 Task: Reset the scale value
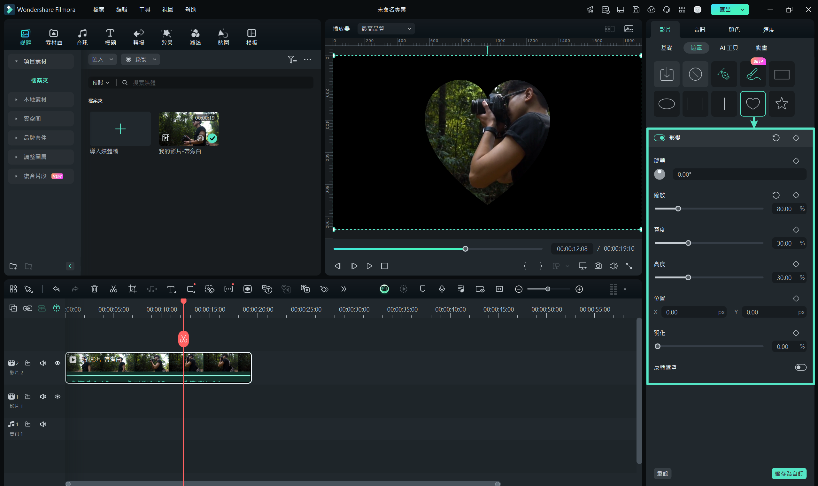(776, 195)
